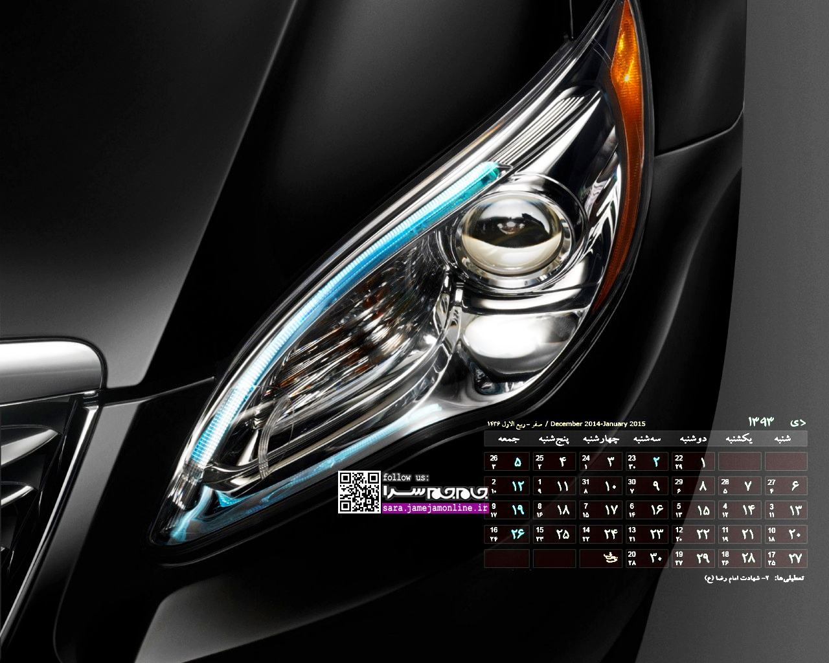This screenshot has width=829, height=663.
Task: Click the QR code image
Action: tap(359, 492)
